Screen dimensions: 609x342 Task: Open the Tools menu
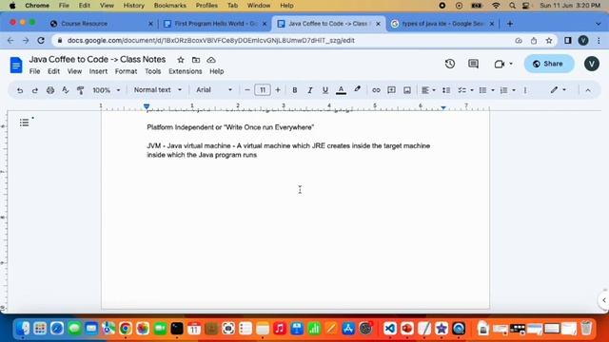point(152,71)
